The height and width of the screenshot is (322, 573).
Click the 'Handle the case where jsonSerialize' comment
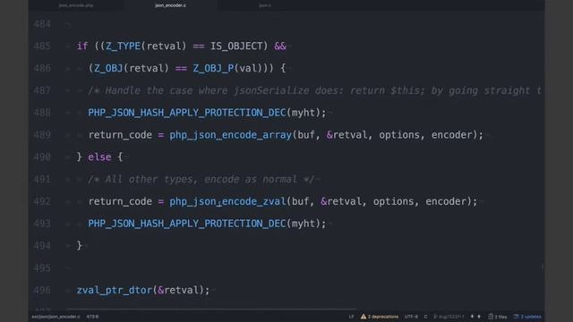pyautogui.click(x=314, y=90)
